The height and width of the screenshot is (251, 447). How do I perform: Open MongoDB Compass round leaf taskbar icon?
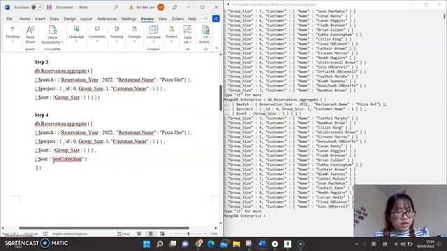pyautogui.click(x=274, y=244)
